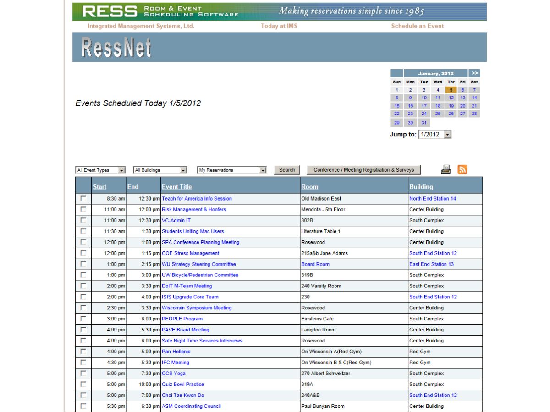Open ASM Coordinating Council event
The height and width of the screenshot is (412, 550).
(x=191, y=407)
